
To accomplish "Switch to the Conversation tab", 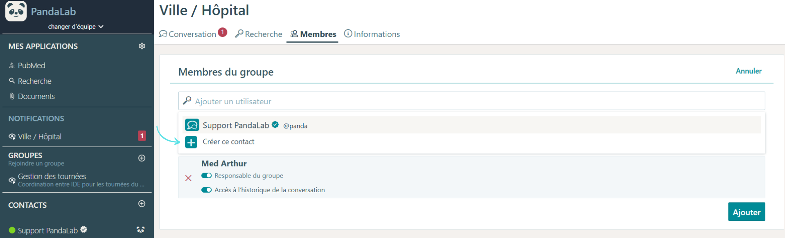I will click(193, 34).
